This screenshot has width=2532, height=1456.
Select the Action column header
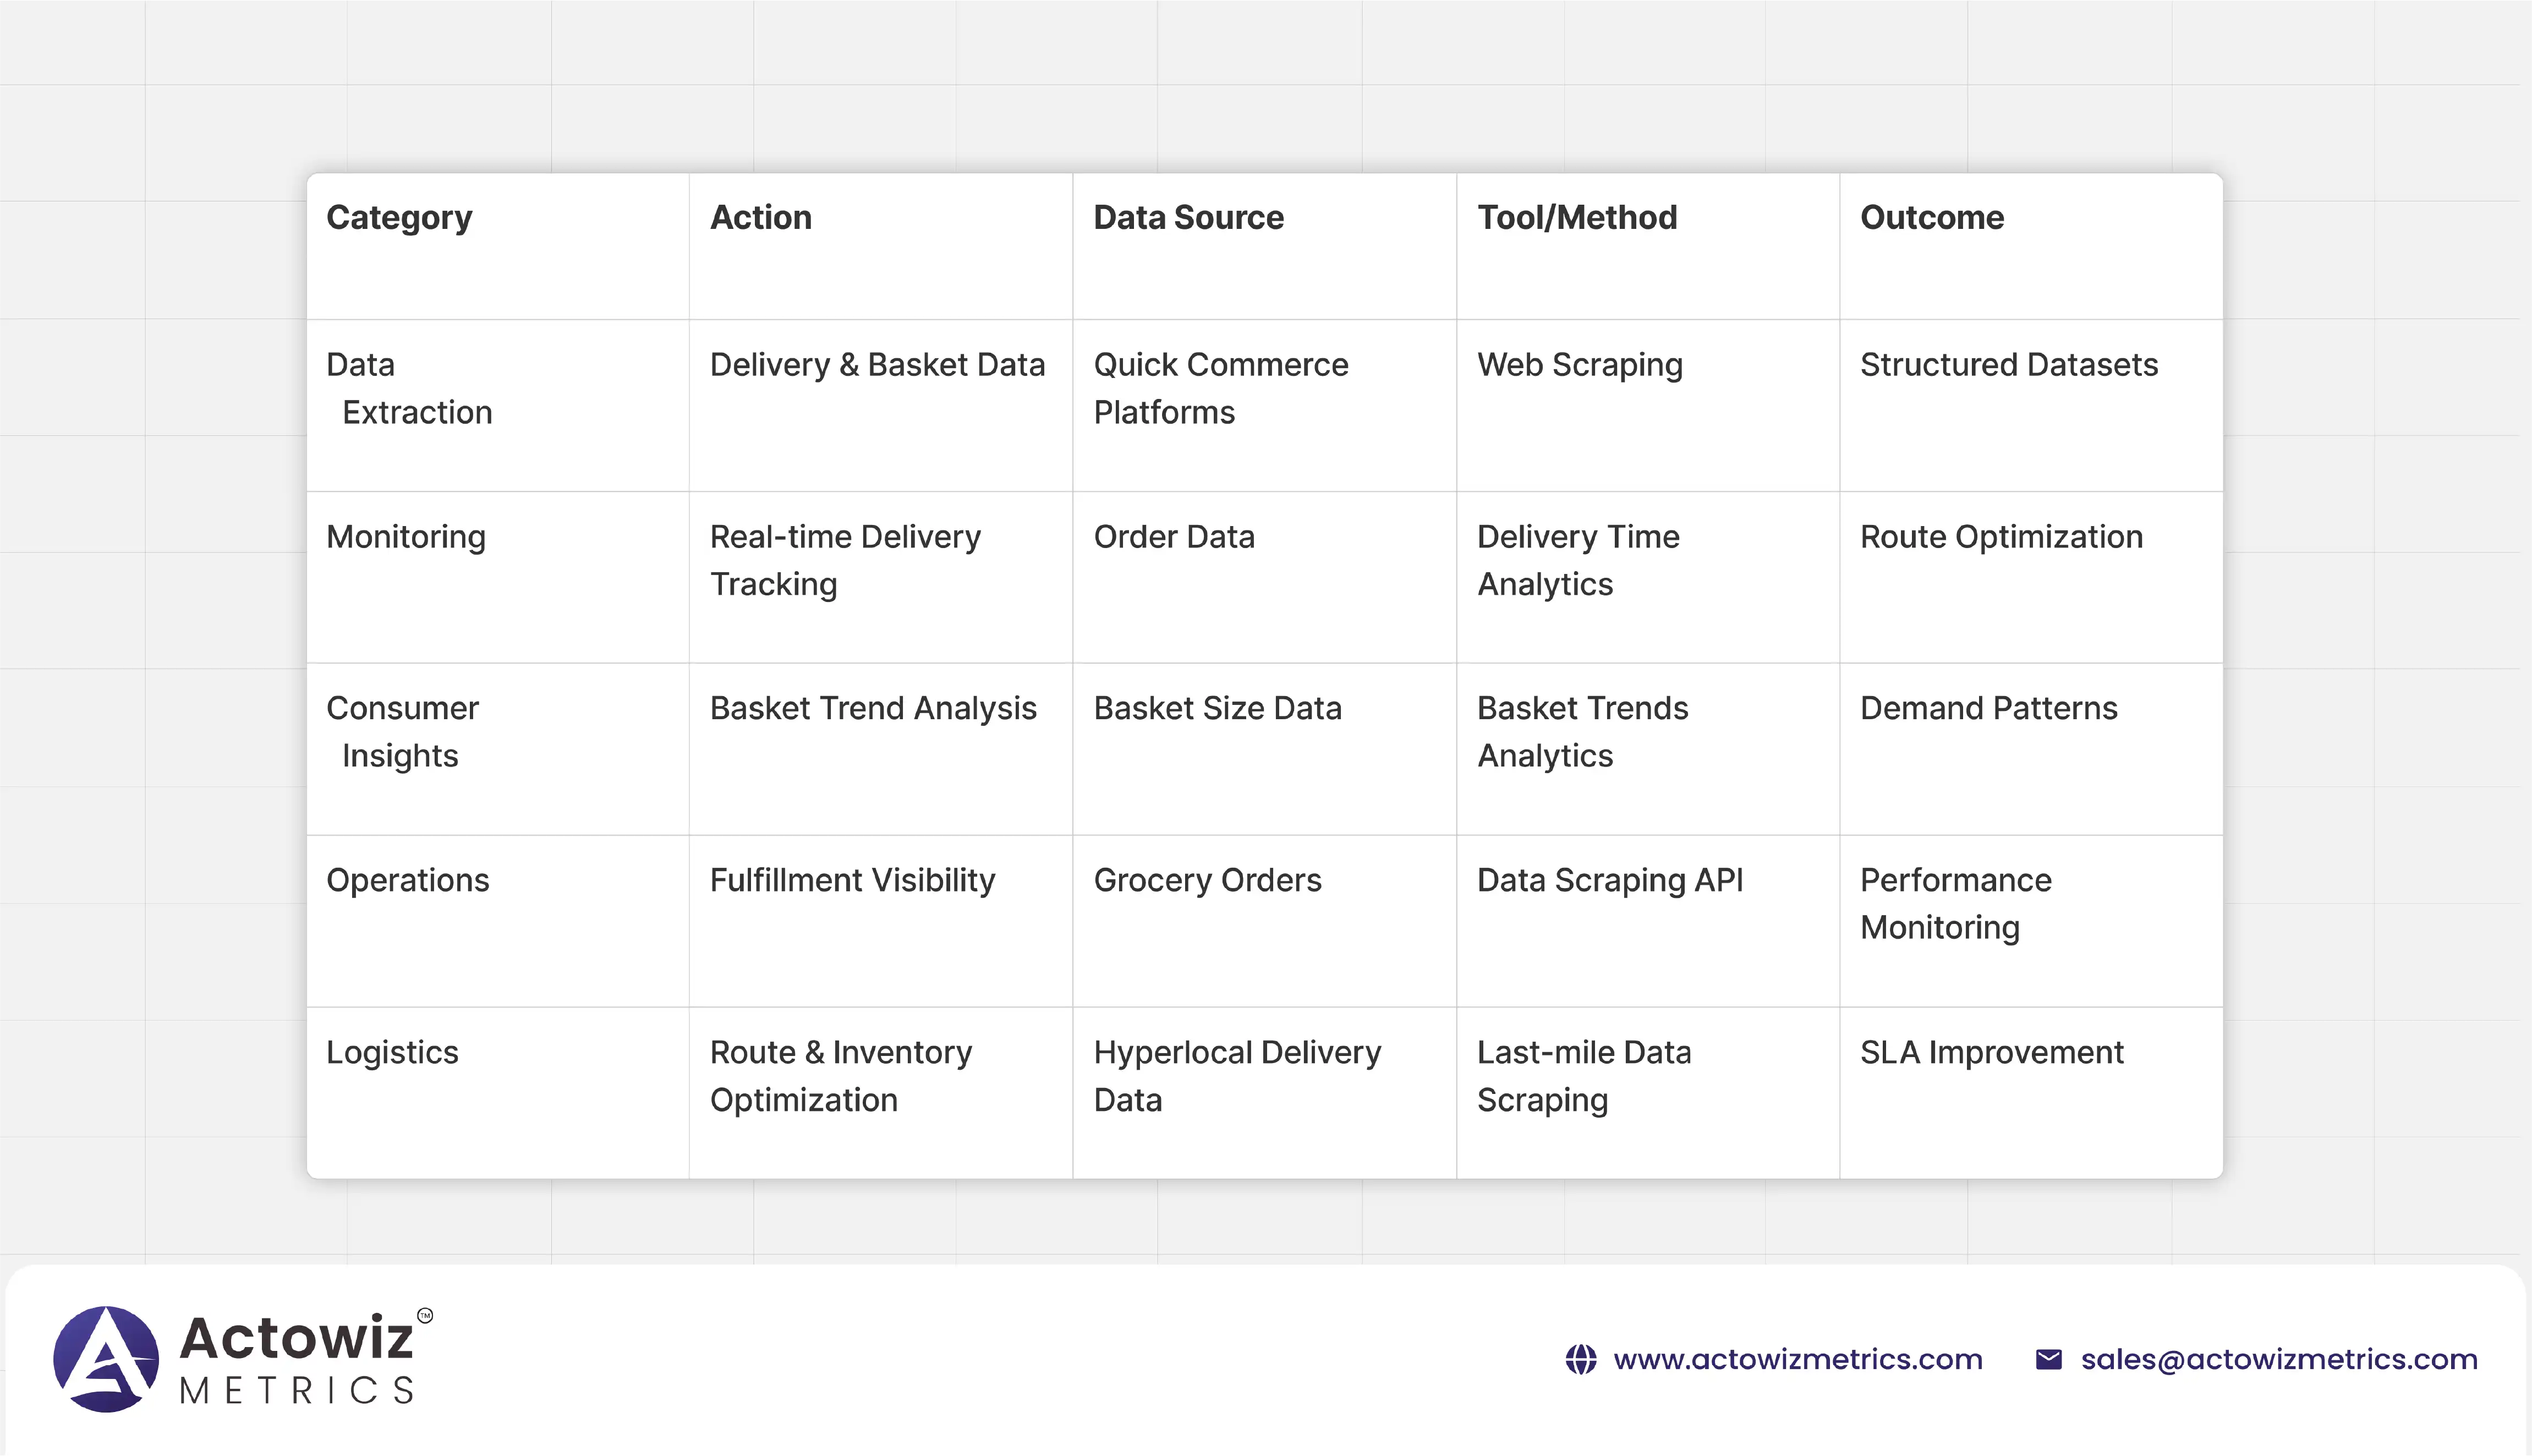pyautogui.click(x=761, y=218)
